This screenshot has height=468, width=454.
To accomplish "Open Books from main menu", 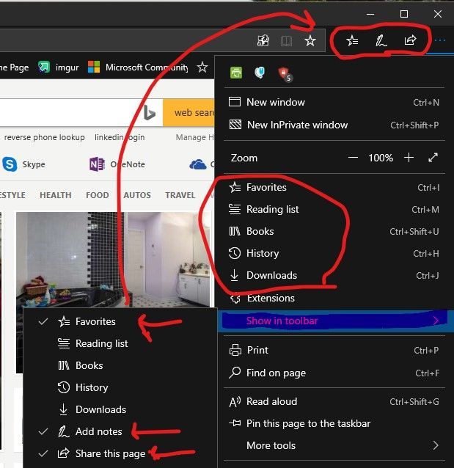I will (x=334, y=231).
